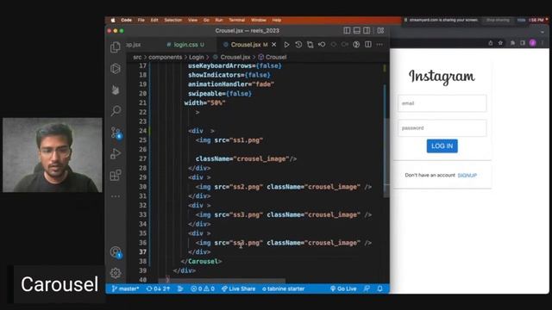The width and height of the screenshot is (552, 310).
Task: Toggle secondary sidebar layout icon
Action: pos(367,31)
